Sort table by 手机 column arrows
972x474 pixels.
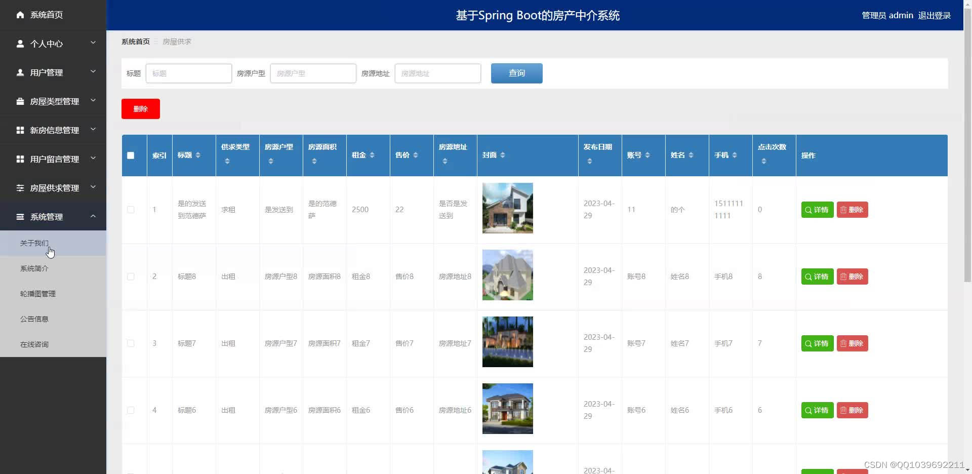(x=735, y=155)
